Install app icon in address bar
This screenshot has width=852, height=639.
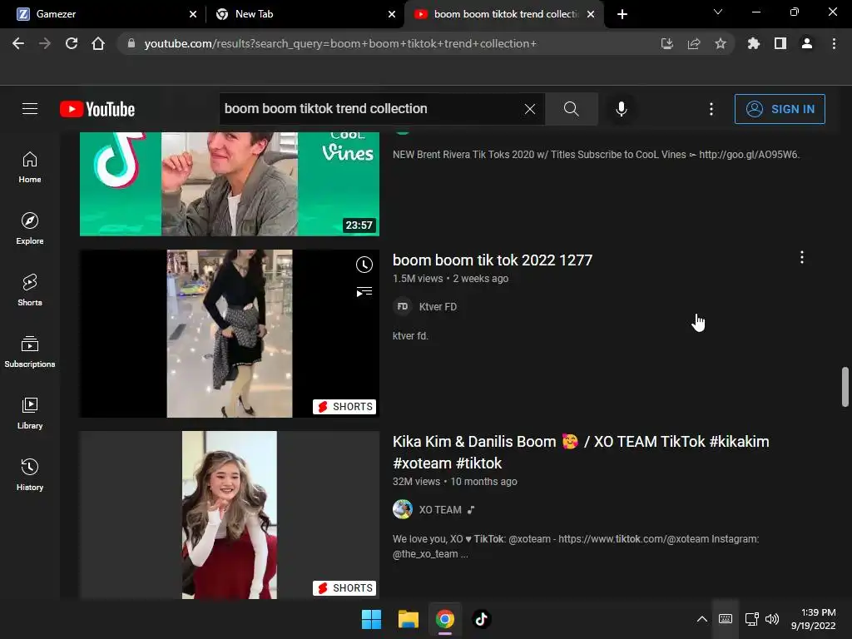click(x=666, y=43)
